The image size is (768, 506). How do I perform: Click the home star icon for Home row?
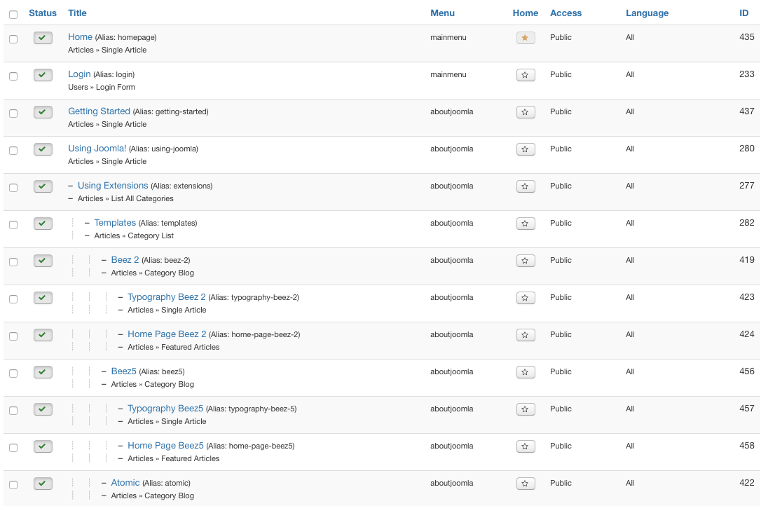point(525,38)
